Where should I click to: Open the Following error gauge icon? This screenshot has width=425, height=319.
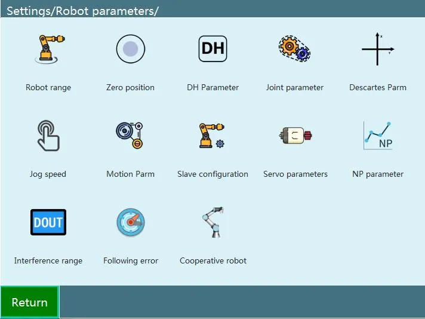click(x=131, y=222)
